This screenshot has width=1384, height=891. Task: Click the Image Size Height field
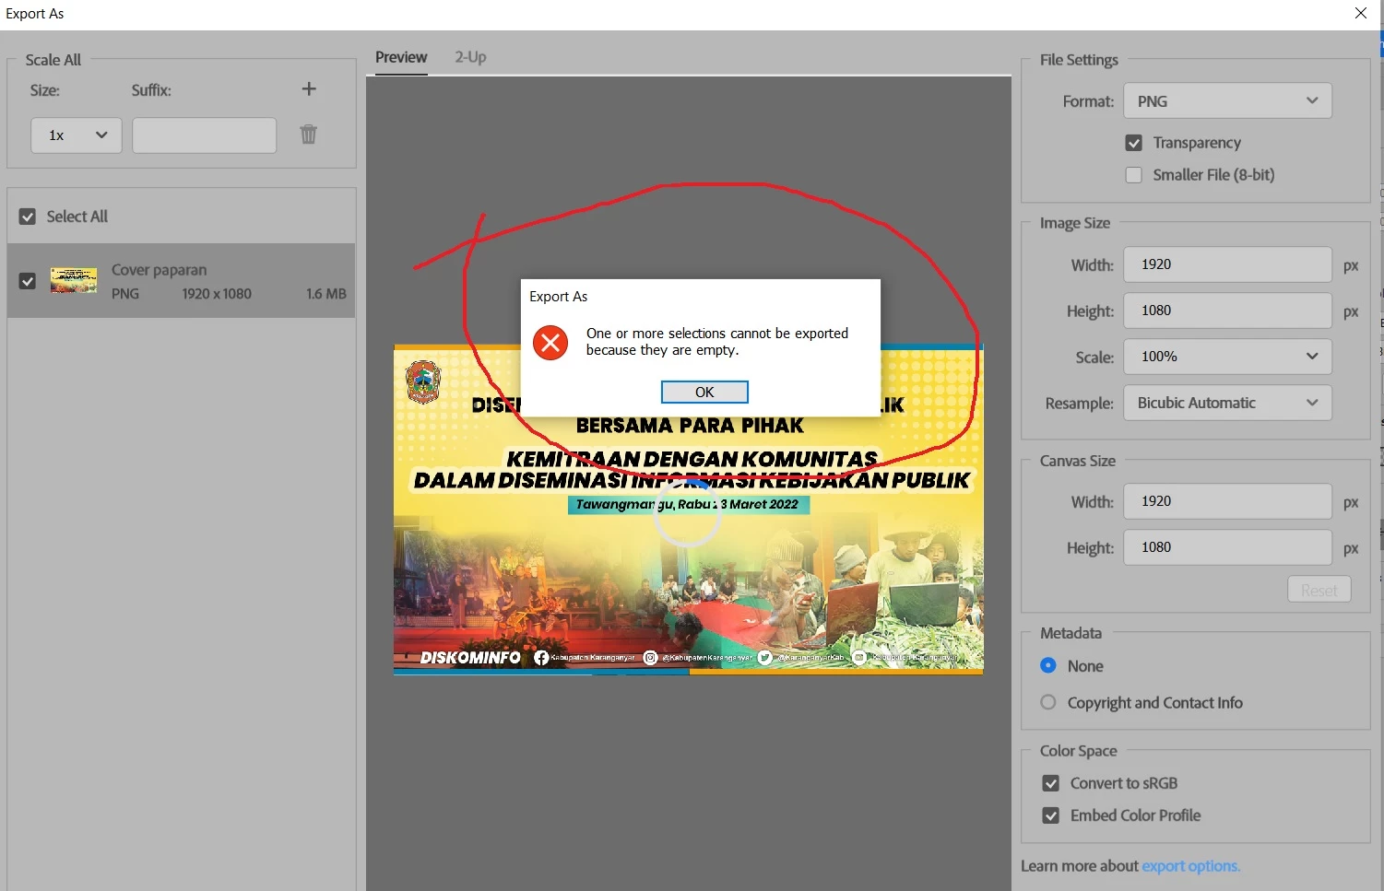pyautogui.click(x=1227, y=311)
